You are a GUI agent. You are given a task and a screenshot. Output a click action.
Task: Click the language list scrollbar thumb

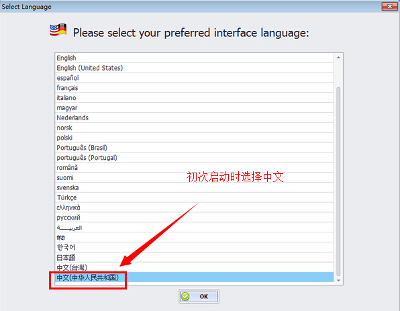(338, 181)
